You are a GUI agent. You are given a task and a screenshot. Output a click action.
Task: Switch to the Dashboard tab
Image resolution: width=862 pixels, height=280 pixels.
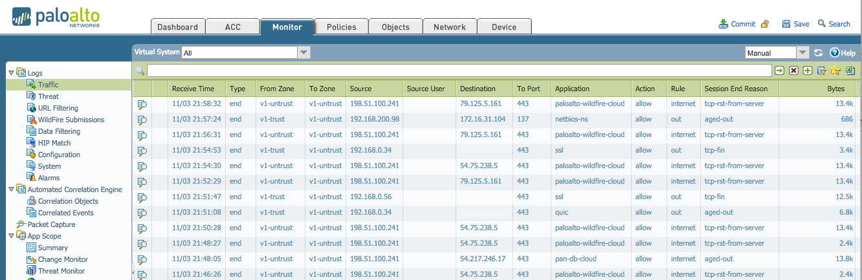[x=178, y=27]
